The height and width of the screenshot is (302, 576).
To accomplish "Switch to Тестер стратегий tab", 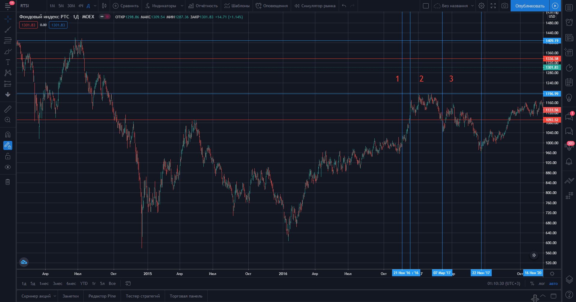I will click(143, 296).
